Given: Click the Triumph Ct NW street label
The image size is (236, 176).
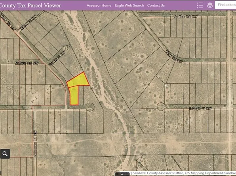Looking at the screenshot, I should pos(200,109).
